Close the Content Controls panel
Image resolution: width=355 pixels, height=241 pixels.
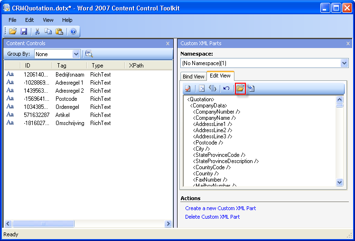[168, 43]
